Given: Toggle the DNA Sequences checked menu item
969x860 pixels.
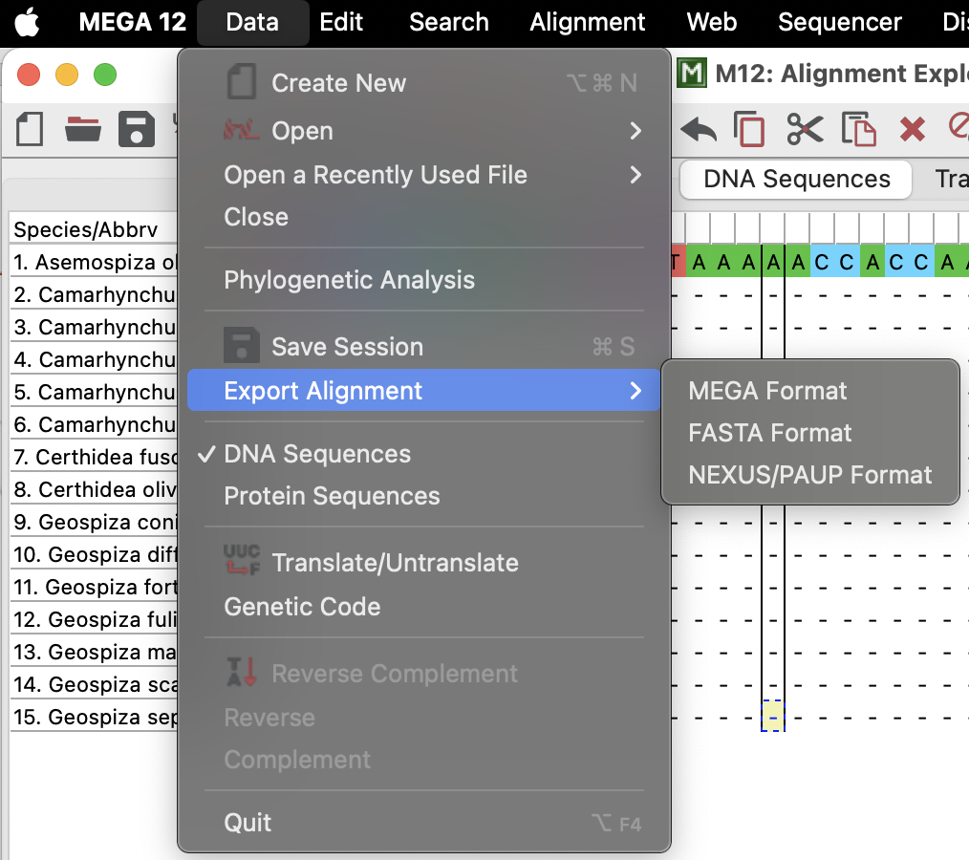Looking at the screenshot, I should coord(317,454).
